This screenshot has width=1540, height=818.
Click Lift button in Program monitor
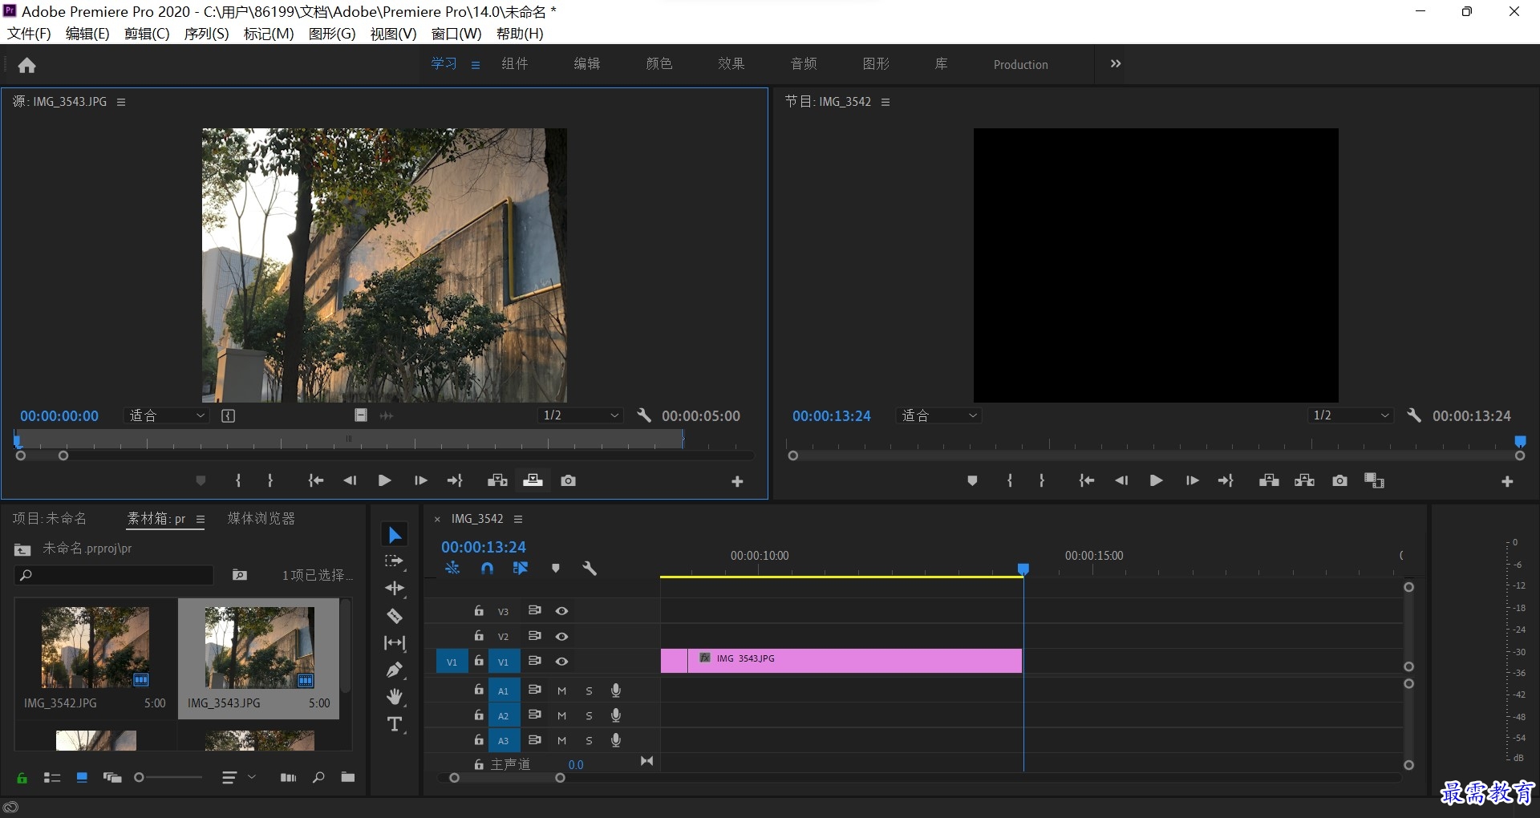coord(1269,480)
